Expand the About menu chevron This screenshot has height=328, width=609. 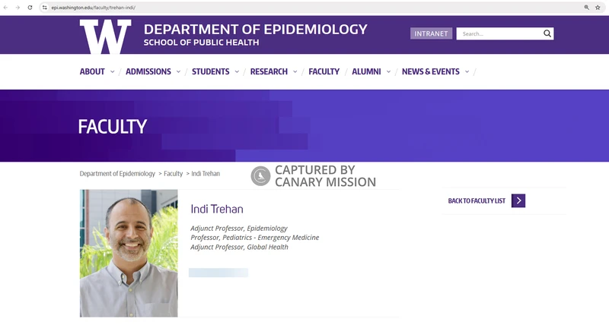coord(112,72)
